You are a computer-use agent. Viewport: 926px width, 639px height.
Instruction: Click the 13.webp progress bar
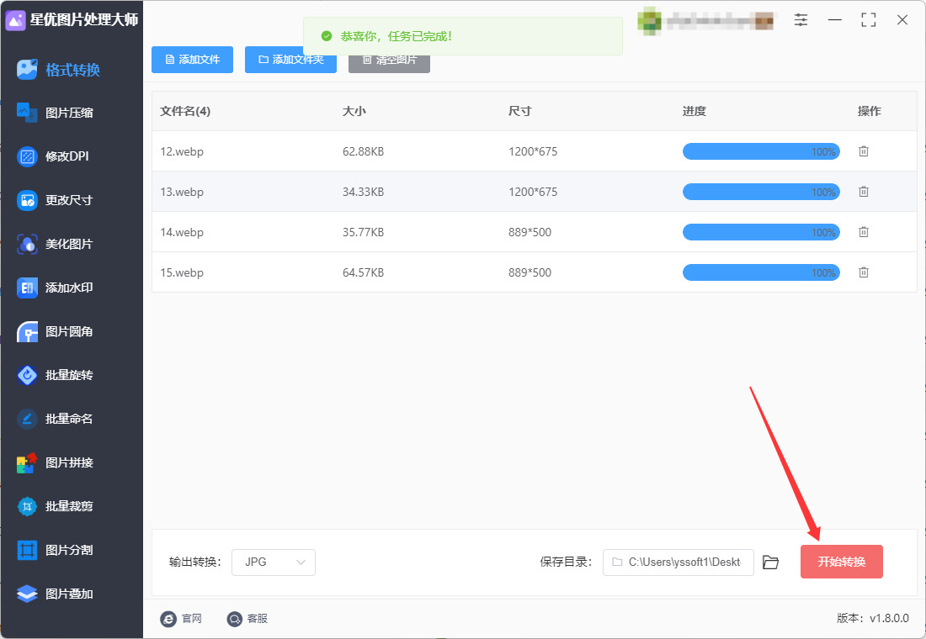coord(761,192)
